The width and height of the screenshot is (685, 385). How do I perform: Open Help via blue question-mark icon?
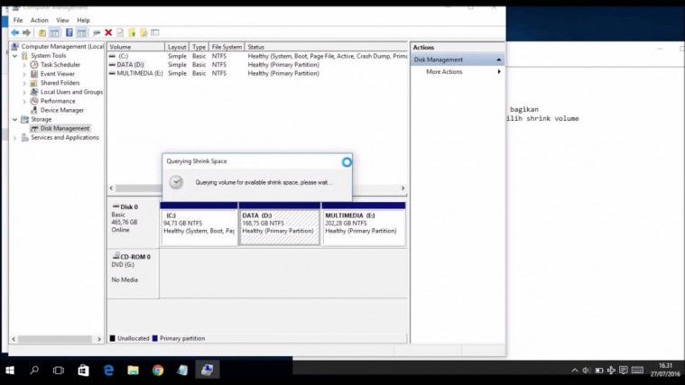pos(69,32)
